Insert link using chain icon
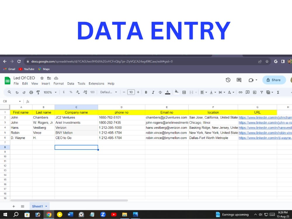This screenshot has width=292, height=219. pos(240,92)
